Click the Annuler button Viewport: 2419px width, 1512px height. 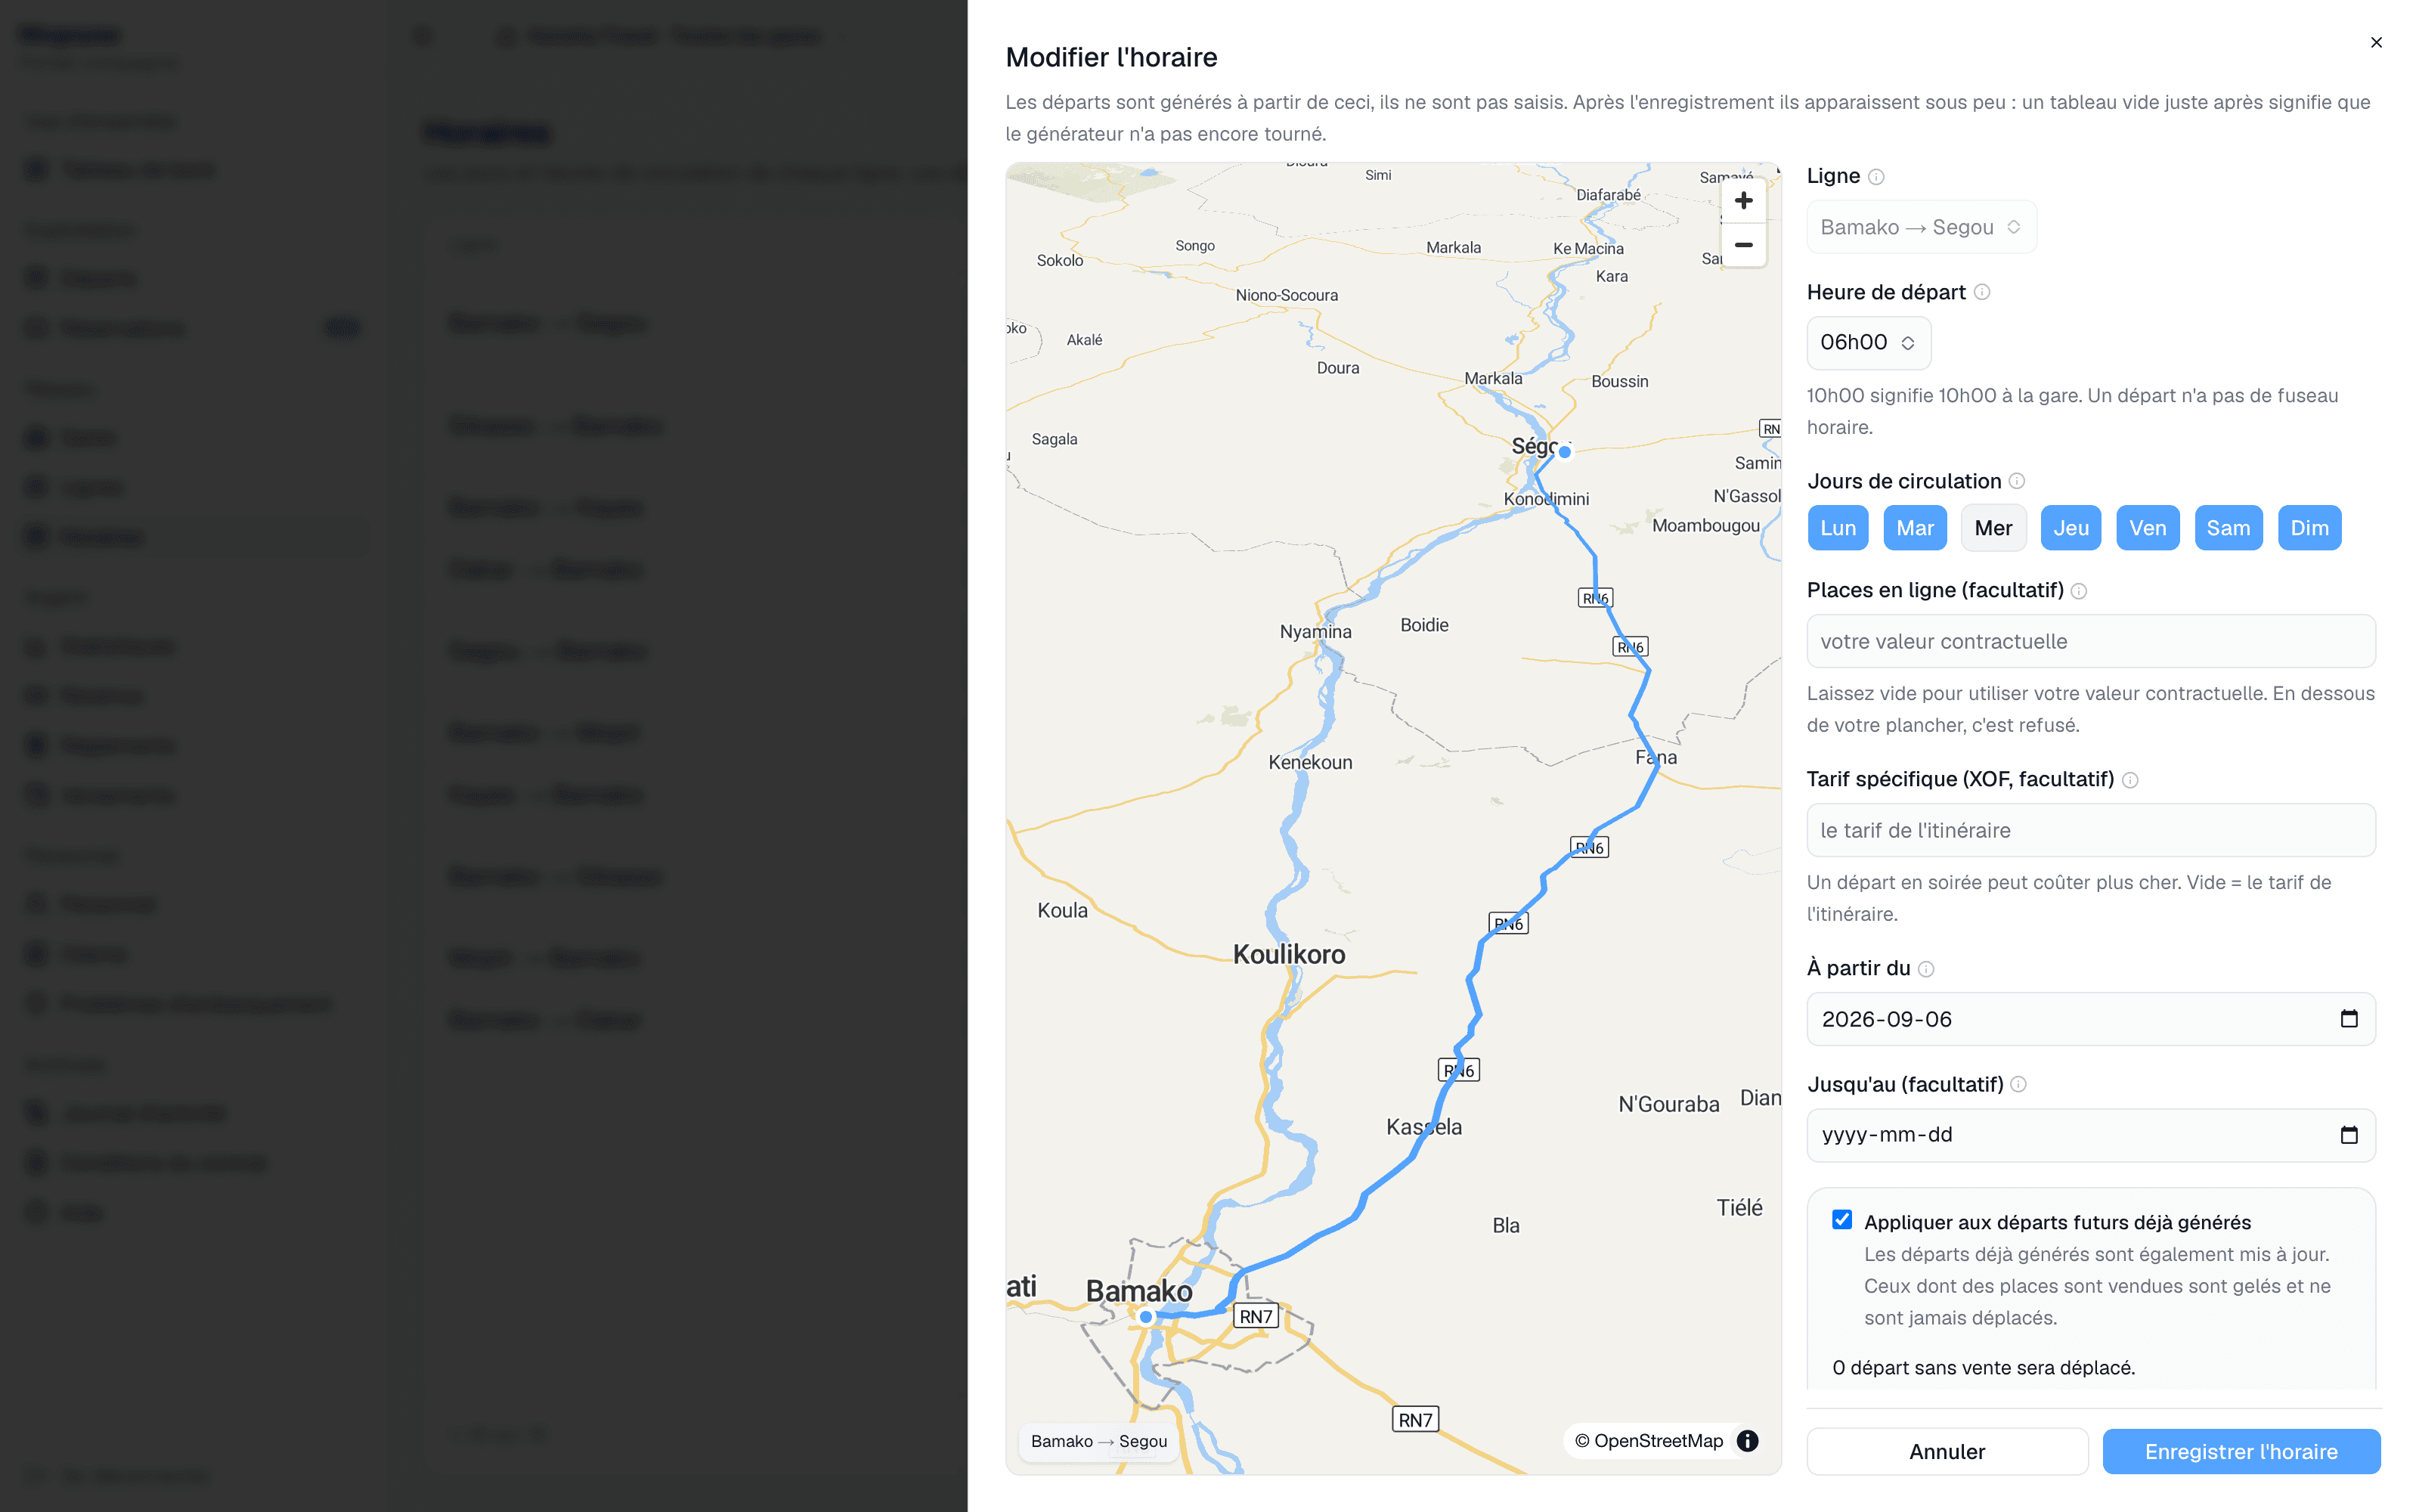point(1947,1451)
